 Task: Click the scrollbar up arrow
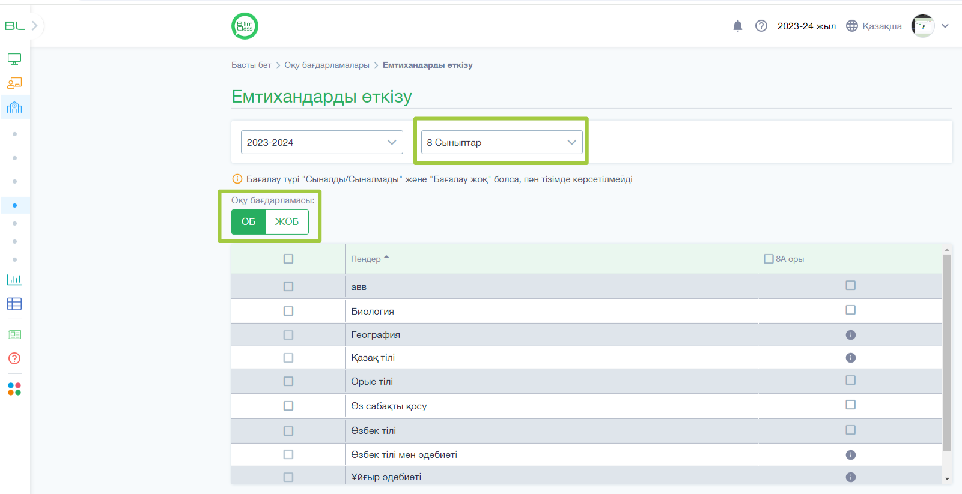tap(947, 249)
